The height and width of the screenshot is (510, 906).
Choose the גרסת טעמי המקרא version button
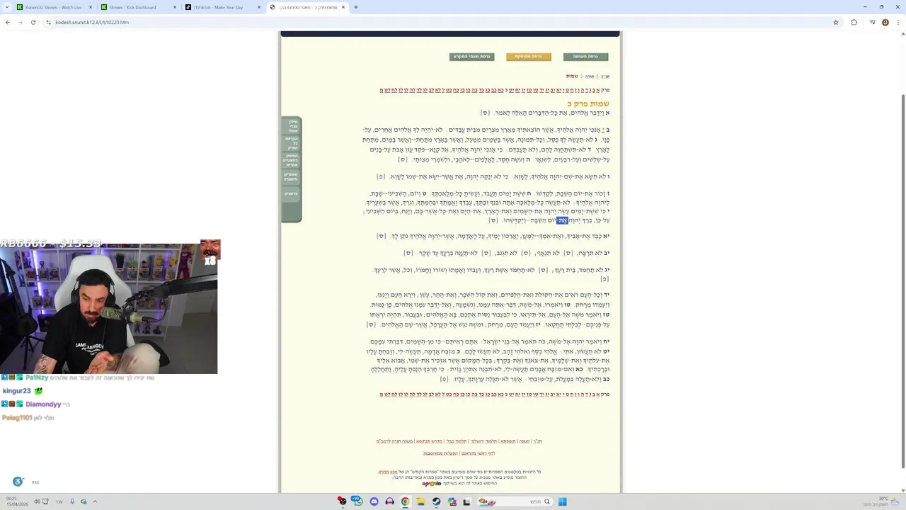[x=471, y=57]
